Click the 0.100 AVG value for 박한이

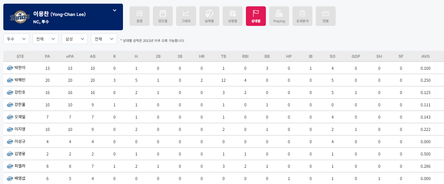point(425,68)
